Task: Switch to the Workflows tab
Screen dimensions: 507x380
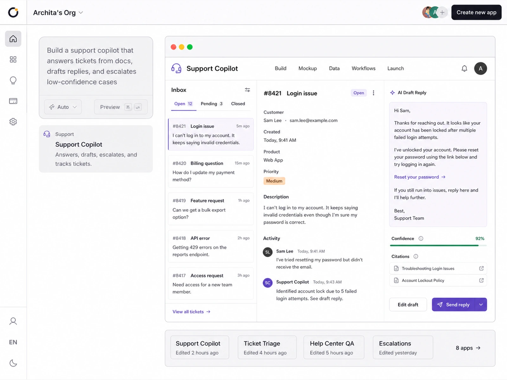Action: click(x=363, y=68)
